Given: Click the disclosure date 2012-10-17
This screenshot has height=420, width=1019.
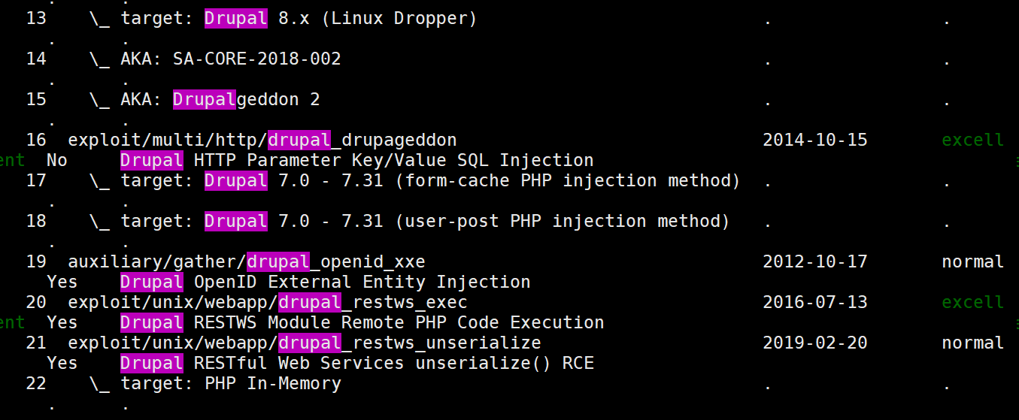Looking at the screenshot, I should (x=815, y=261).
